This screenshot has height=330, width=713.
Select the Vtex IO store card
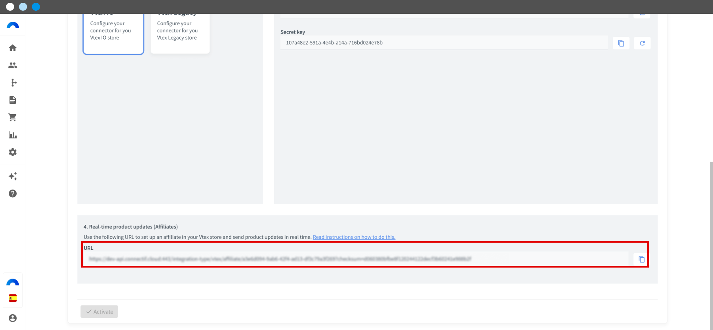pyautogui.click(x=113, y=33)
